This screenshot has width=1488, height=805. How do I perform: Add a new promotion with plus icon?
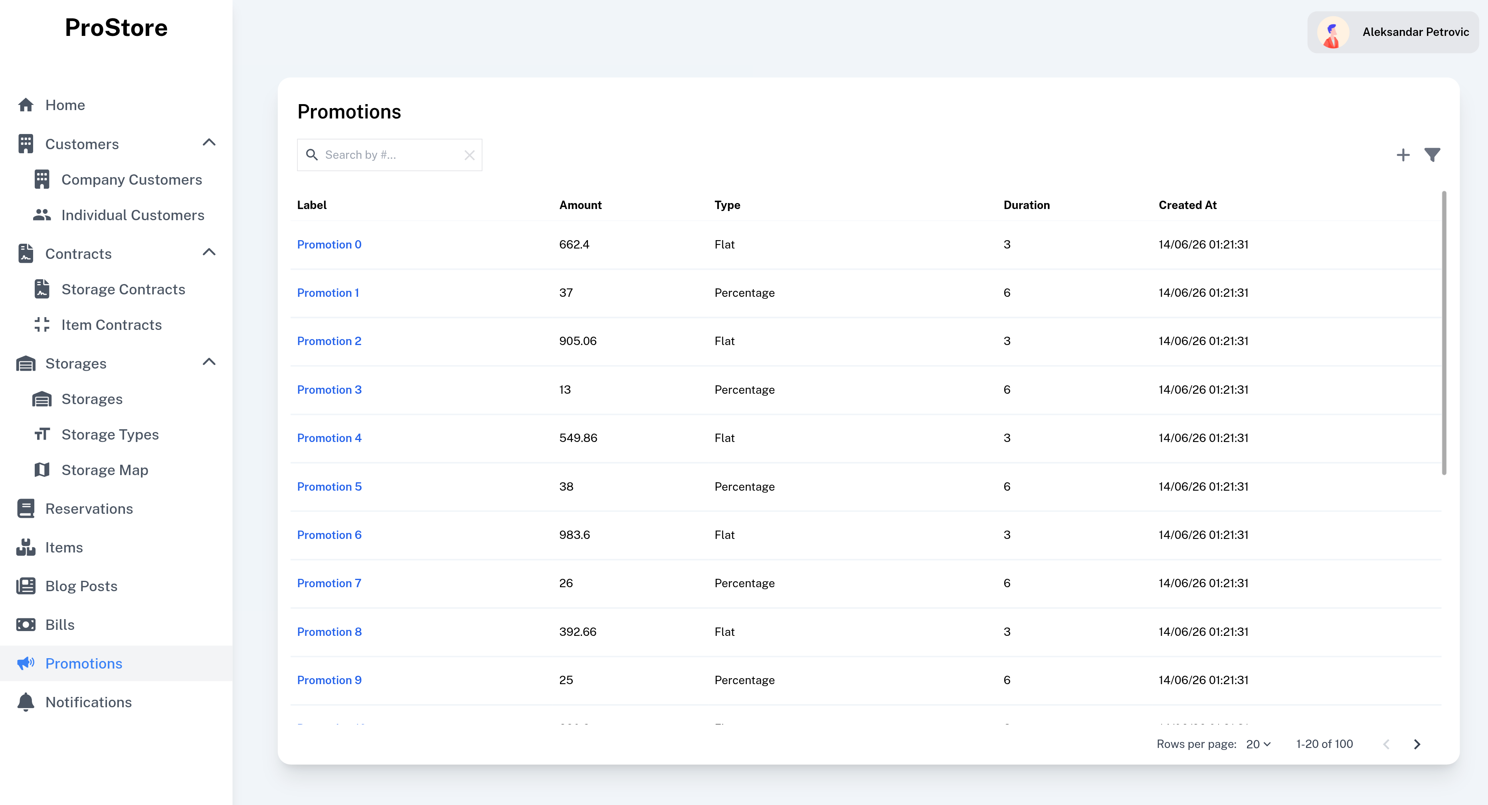coord(1403,155)
